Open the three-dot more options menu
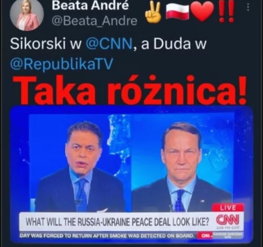This screenshot has width=263, height=247. tap(249, 7)
